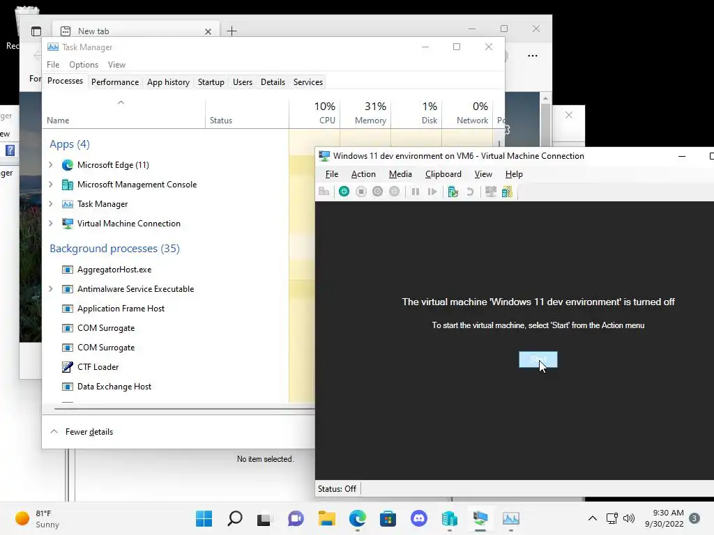Click Edge page scrollbar up arrow
714x535 pixels.
click(545, 98)
